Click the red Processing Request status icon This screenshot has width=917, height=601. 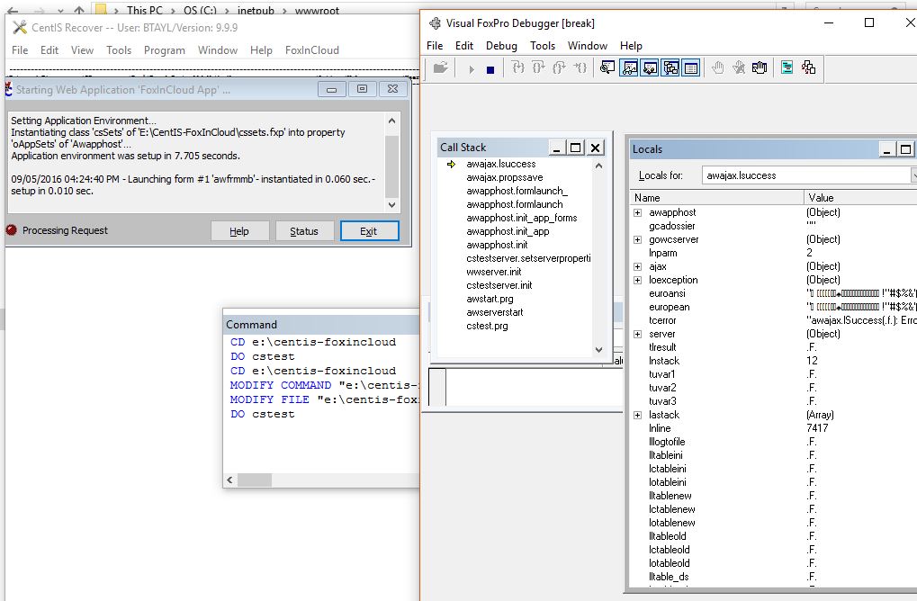point(11,229)
